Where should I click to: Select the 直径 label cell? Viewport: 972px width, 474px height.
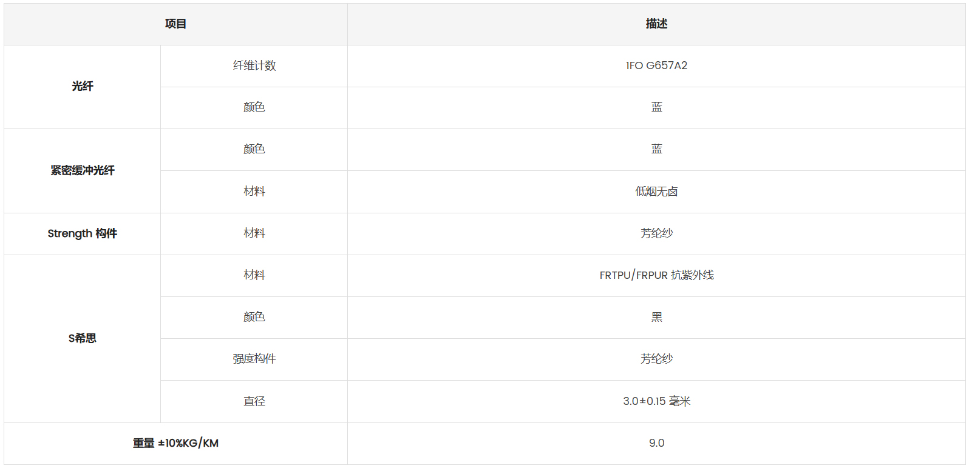tap(254, 401)
